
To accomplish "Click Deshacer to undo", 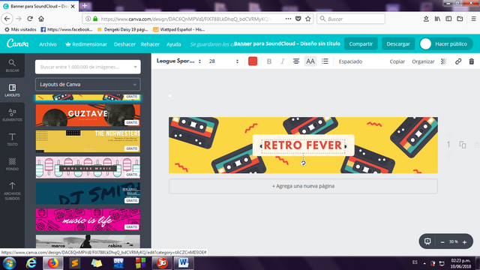I will [124, 44].
